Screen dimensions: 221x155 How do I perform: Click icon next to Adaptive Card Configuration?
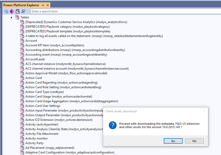tap(22, 152)
